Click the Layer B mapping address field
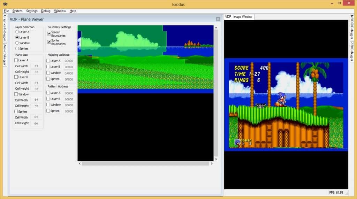357x199 pixels. point(69,67)
